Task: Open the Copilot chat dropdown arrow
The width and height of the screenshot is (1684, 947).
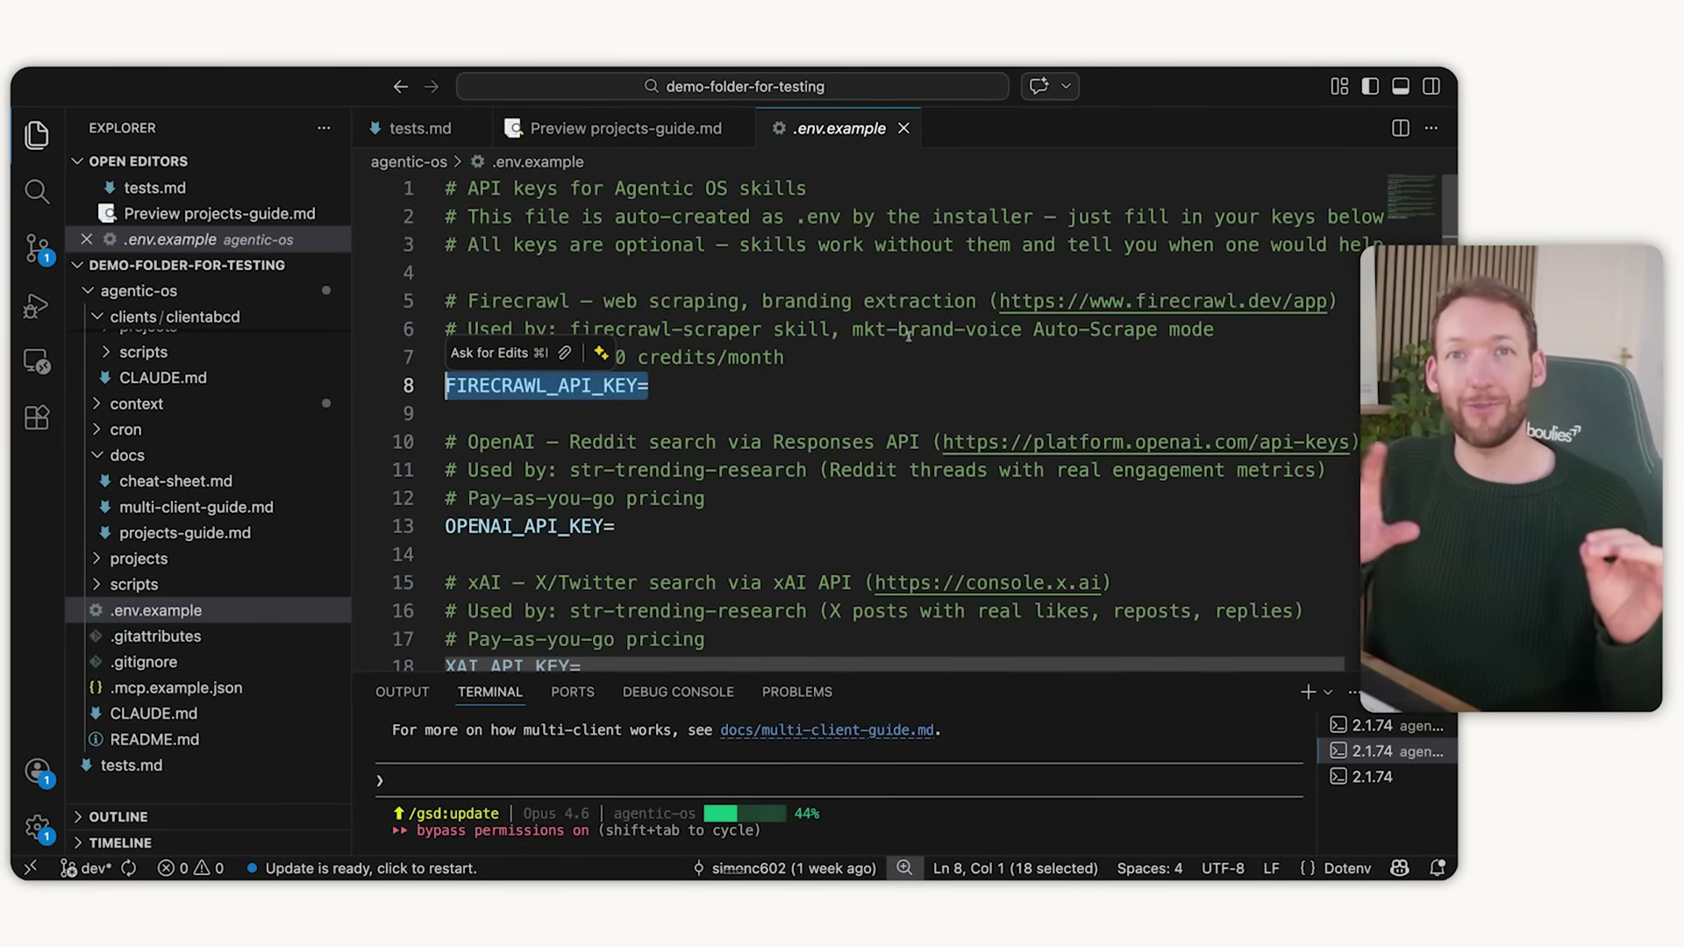Action: point(1066,86)
